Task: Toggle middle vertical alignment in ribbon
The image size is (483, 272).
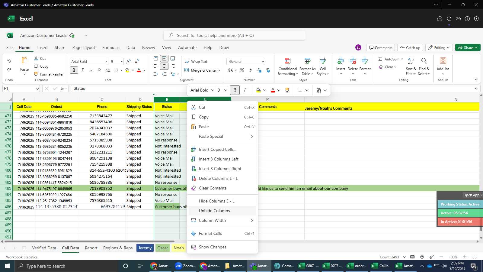Action: (x=164, y=58)
